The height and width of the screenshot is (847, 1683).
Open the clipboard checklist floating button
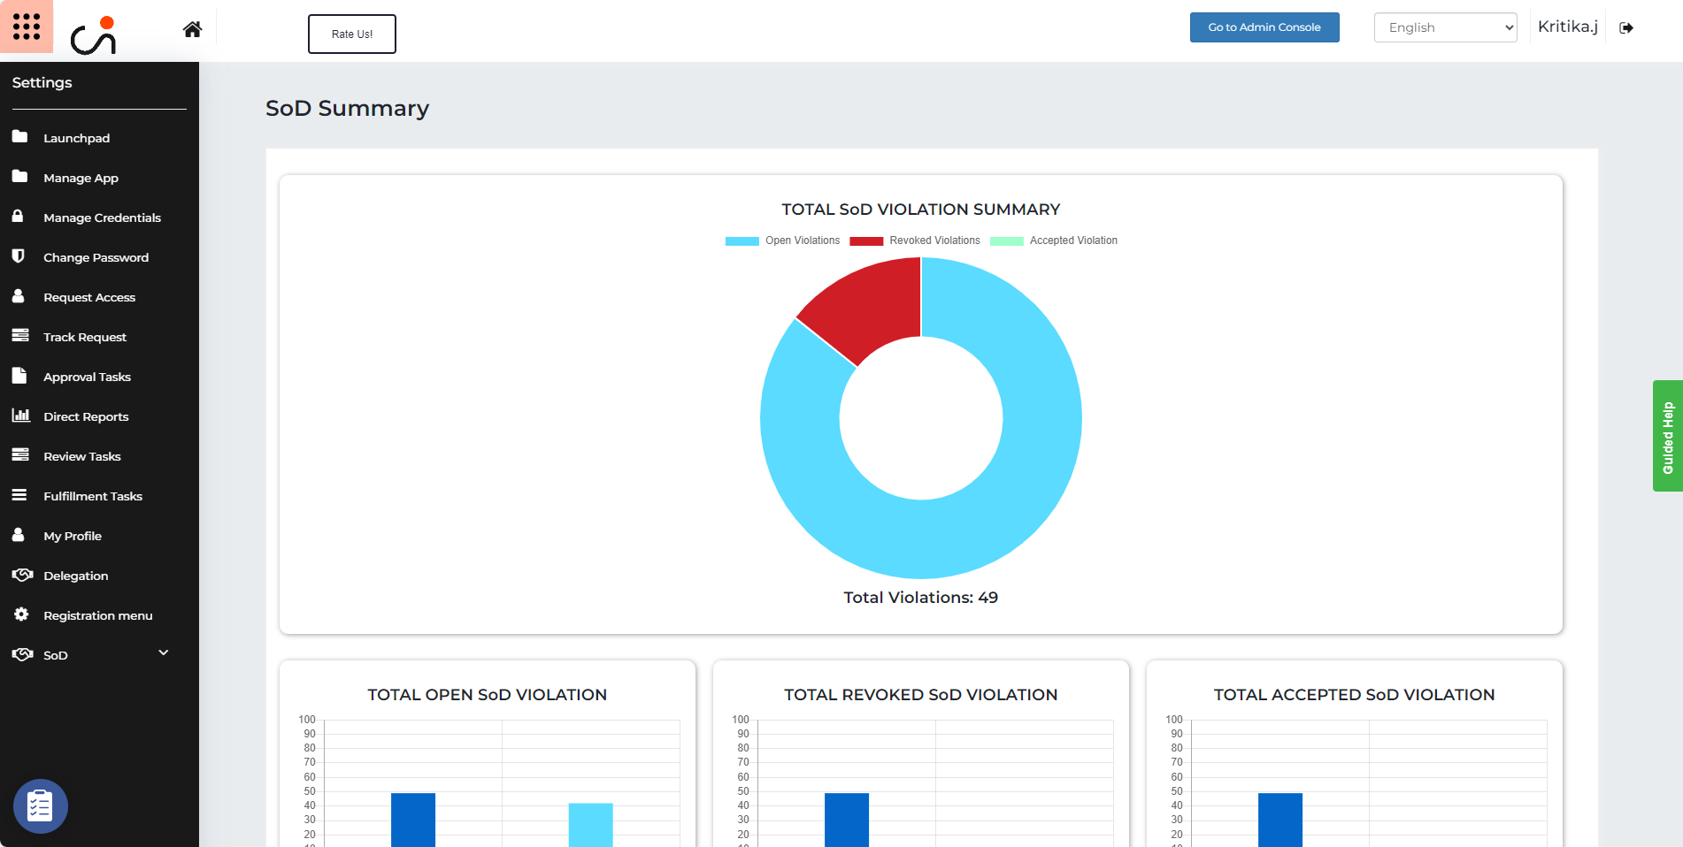point(41,806)
